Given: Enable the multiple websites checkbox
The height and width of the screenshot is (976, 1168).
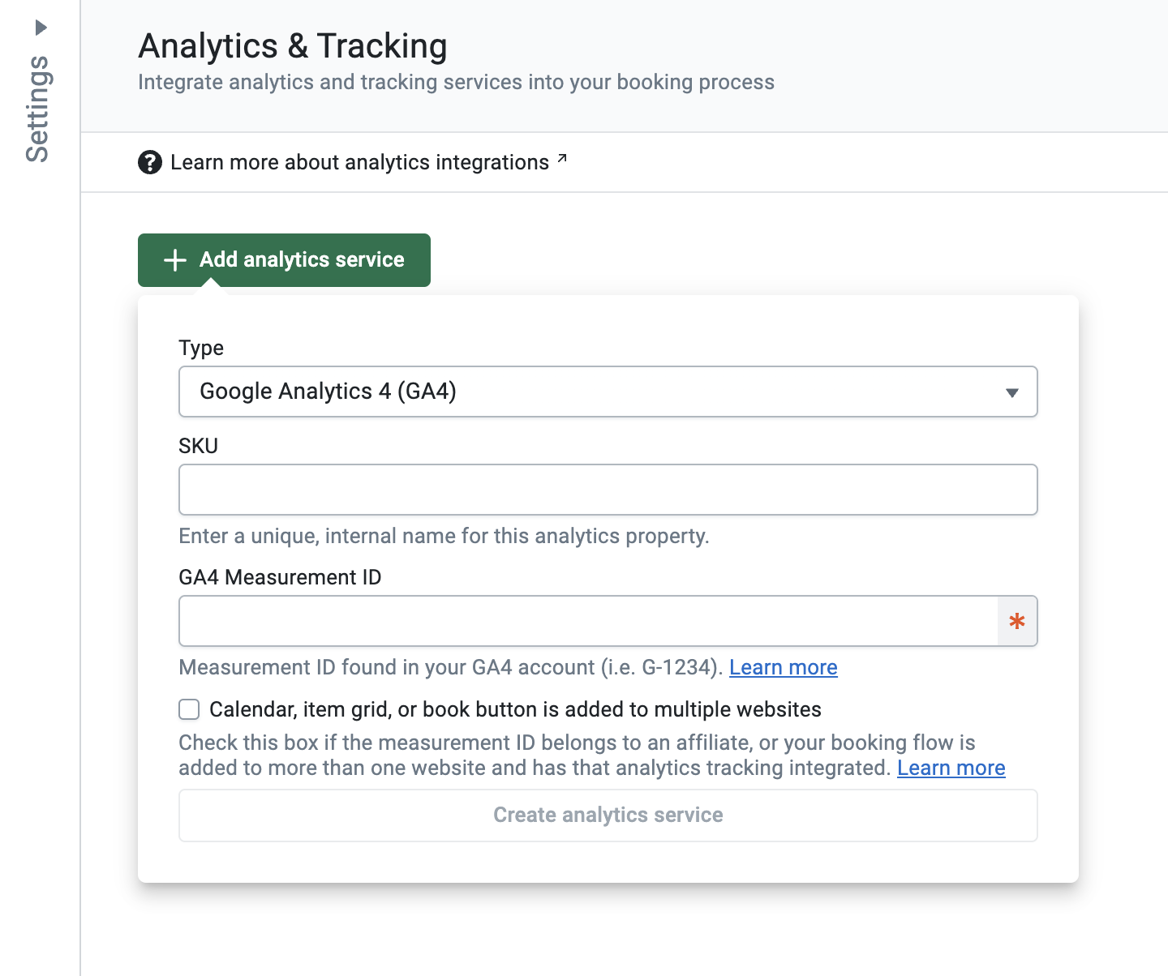Looking at the screenshot, I should tap(189, 710).
